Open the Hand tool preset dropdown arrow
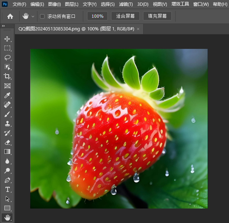229x223 pixels. [33, 16]
